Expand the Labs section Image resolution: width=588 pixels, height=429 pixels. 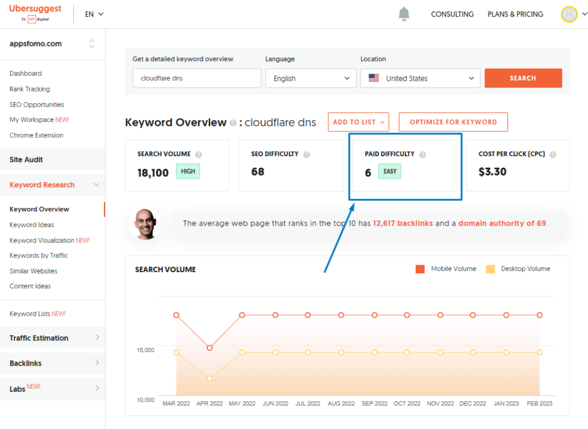97,388
